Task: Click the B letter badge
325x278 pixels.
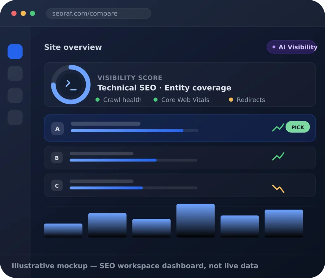Action: pos(57,158)
